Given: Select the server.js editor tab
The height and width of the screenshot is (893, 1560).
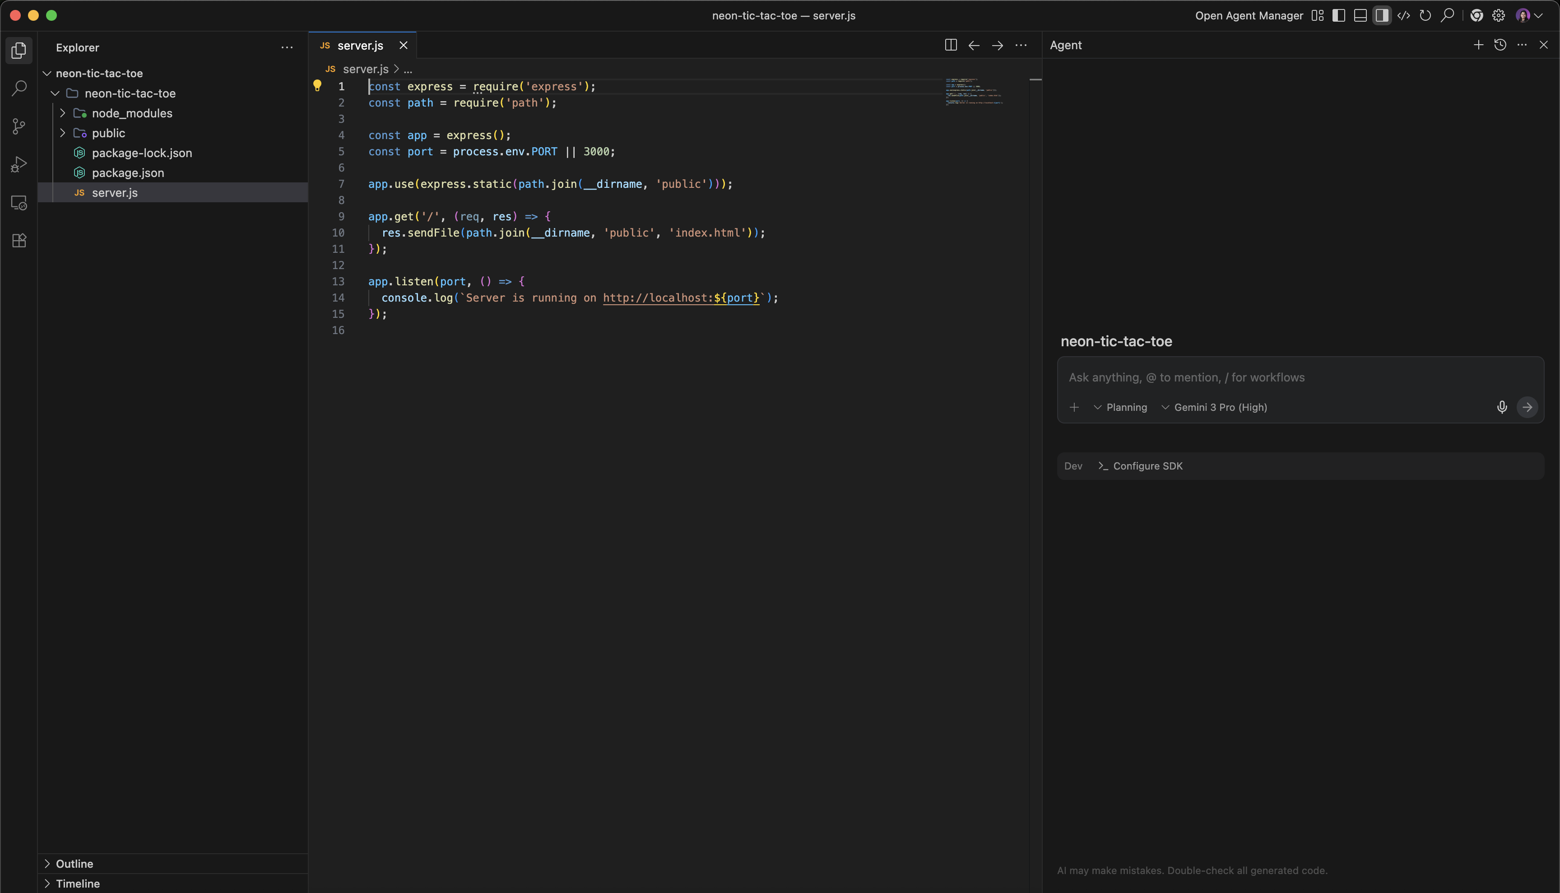Looking at the screenshot, I should 359,45.
